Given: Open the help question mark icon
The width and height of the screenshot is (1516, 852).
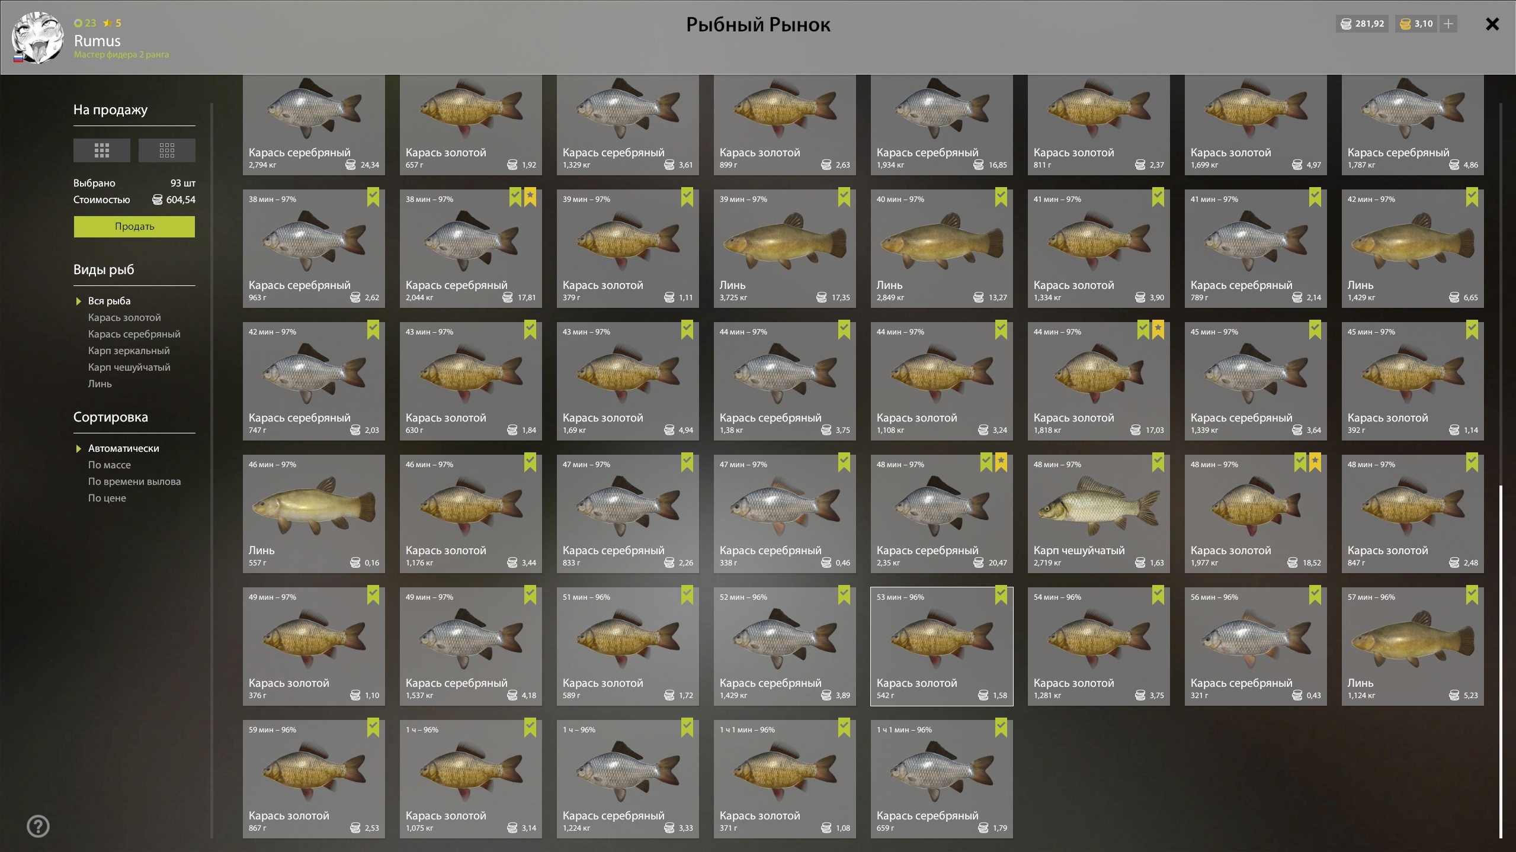Looking at the screenshot, I should click(x=38, y=826).
